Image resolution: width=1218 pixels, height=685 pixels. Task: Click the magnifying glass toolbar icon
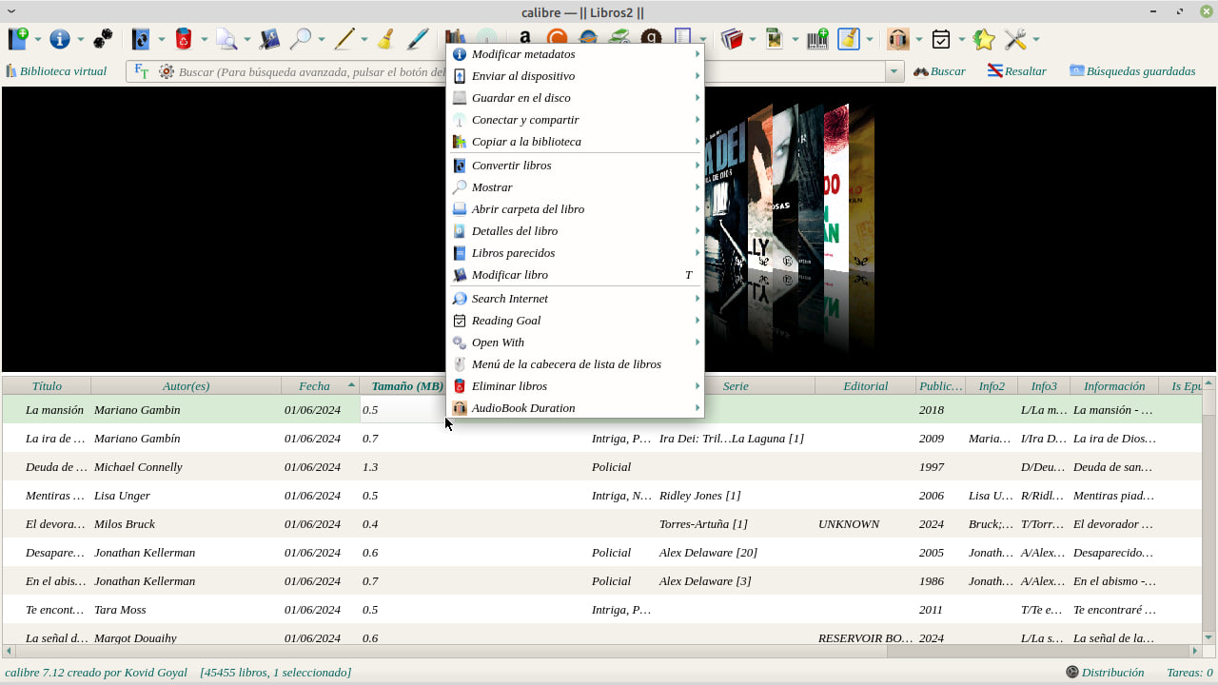(x=301, y=39)
